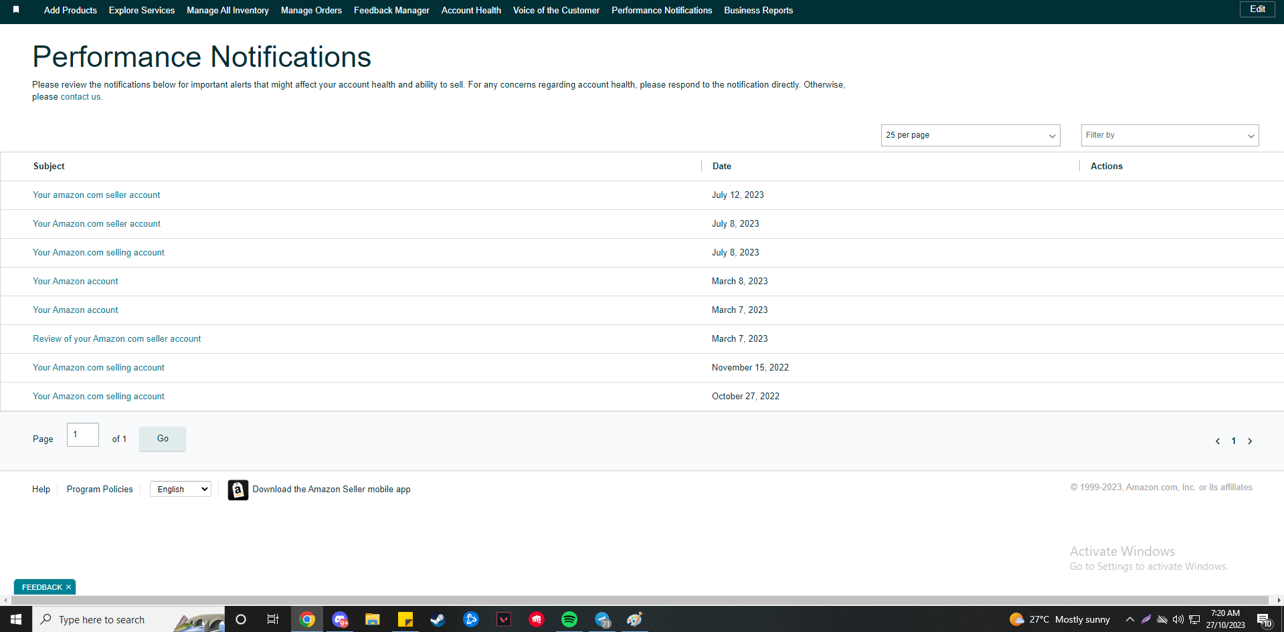Open Cortana from the taskbar
1284x632 pixels.
click(x=241, y=619)
